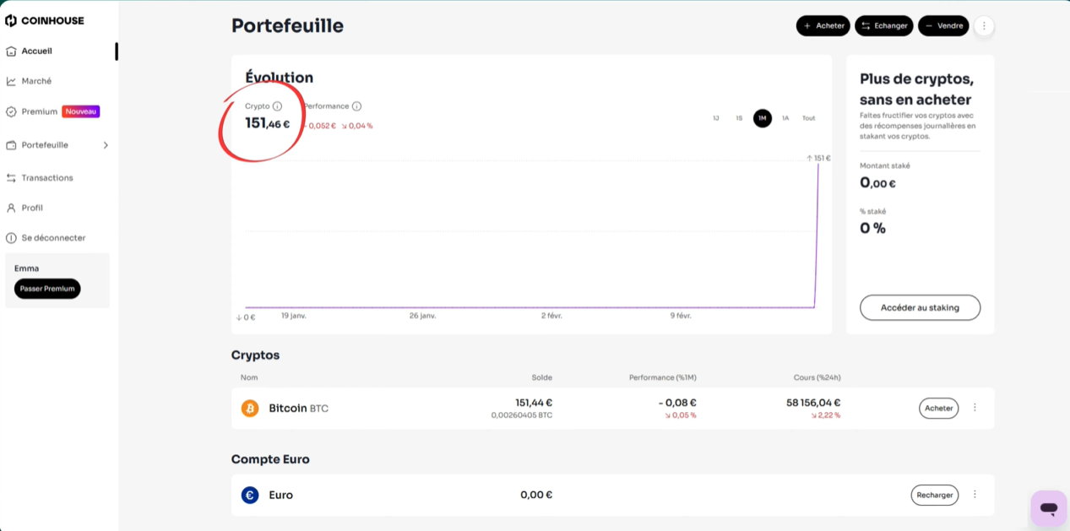Click the Acheter button in header
Screen dimensions: 1070x531
point(823,26)
